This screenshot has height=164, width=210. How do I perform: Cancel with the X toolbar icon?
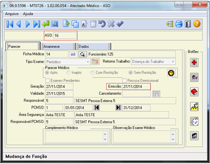coord(111,24)
